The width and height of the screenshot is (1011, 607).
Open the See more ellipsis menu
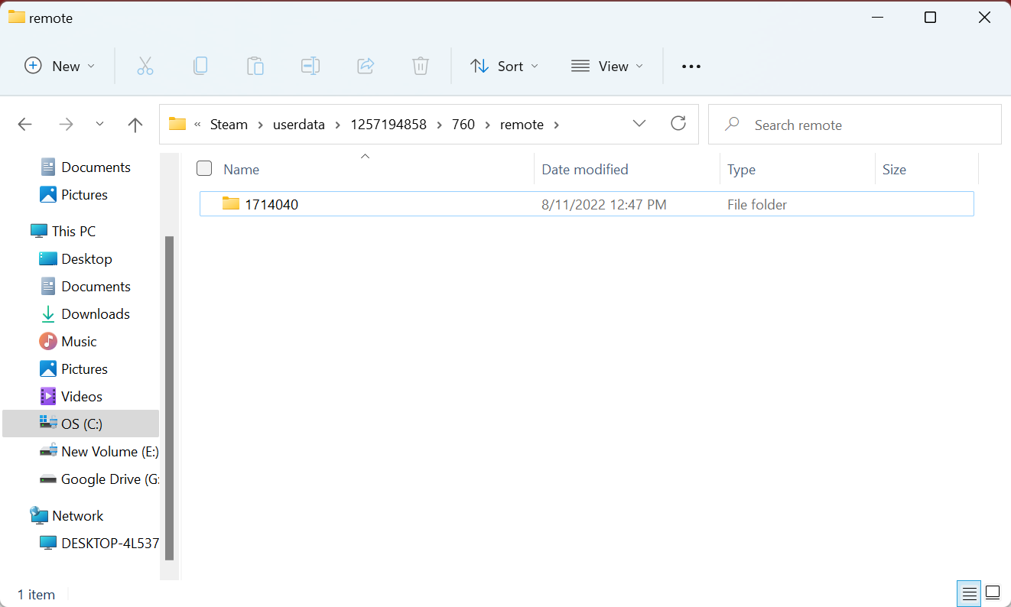point(691,67)
